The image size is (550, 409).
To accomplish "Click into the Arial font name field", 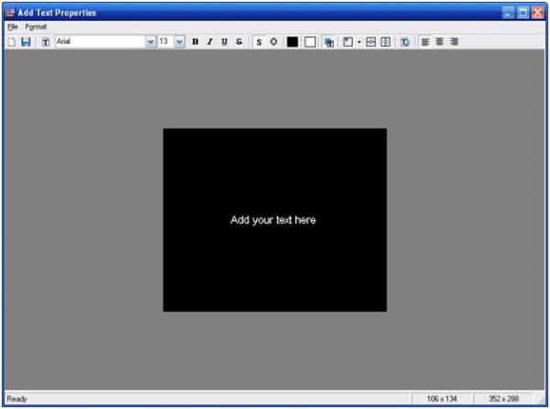I will 100,42.
